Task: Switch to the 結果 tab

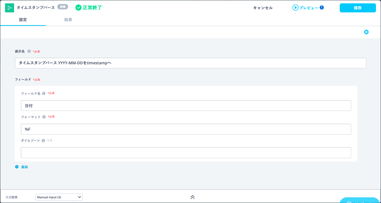Action: (x=68, y=20)
